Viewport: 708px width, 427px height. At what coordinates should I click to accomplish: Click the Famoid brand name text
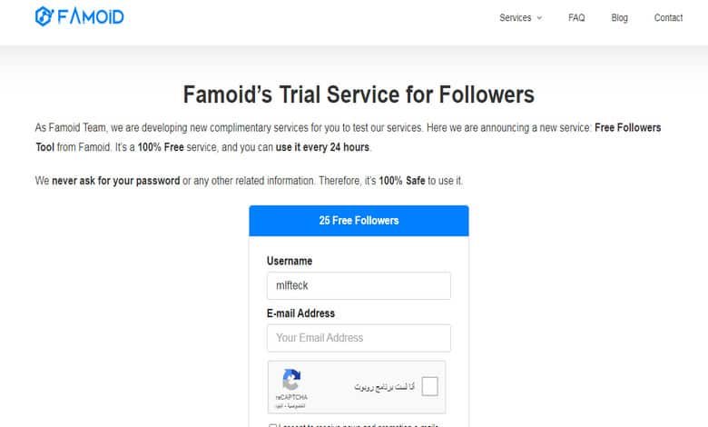click(x=91, y=16)
